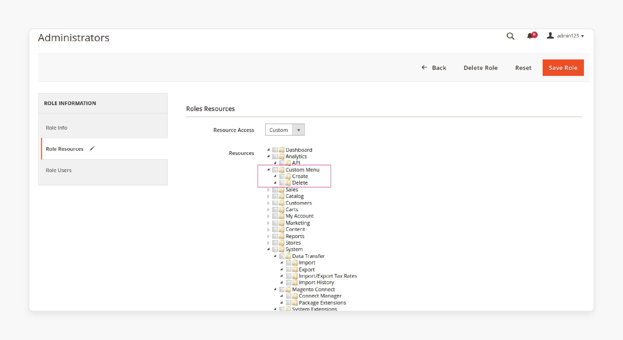Click the Package Extensions folder icon

pyautogui.click(x=295, y=303)
